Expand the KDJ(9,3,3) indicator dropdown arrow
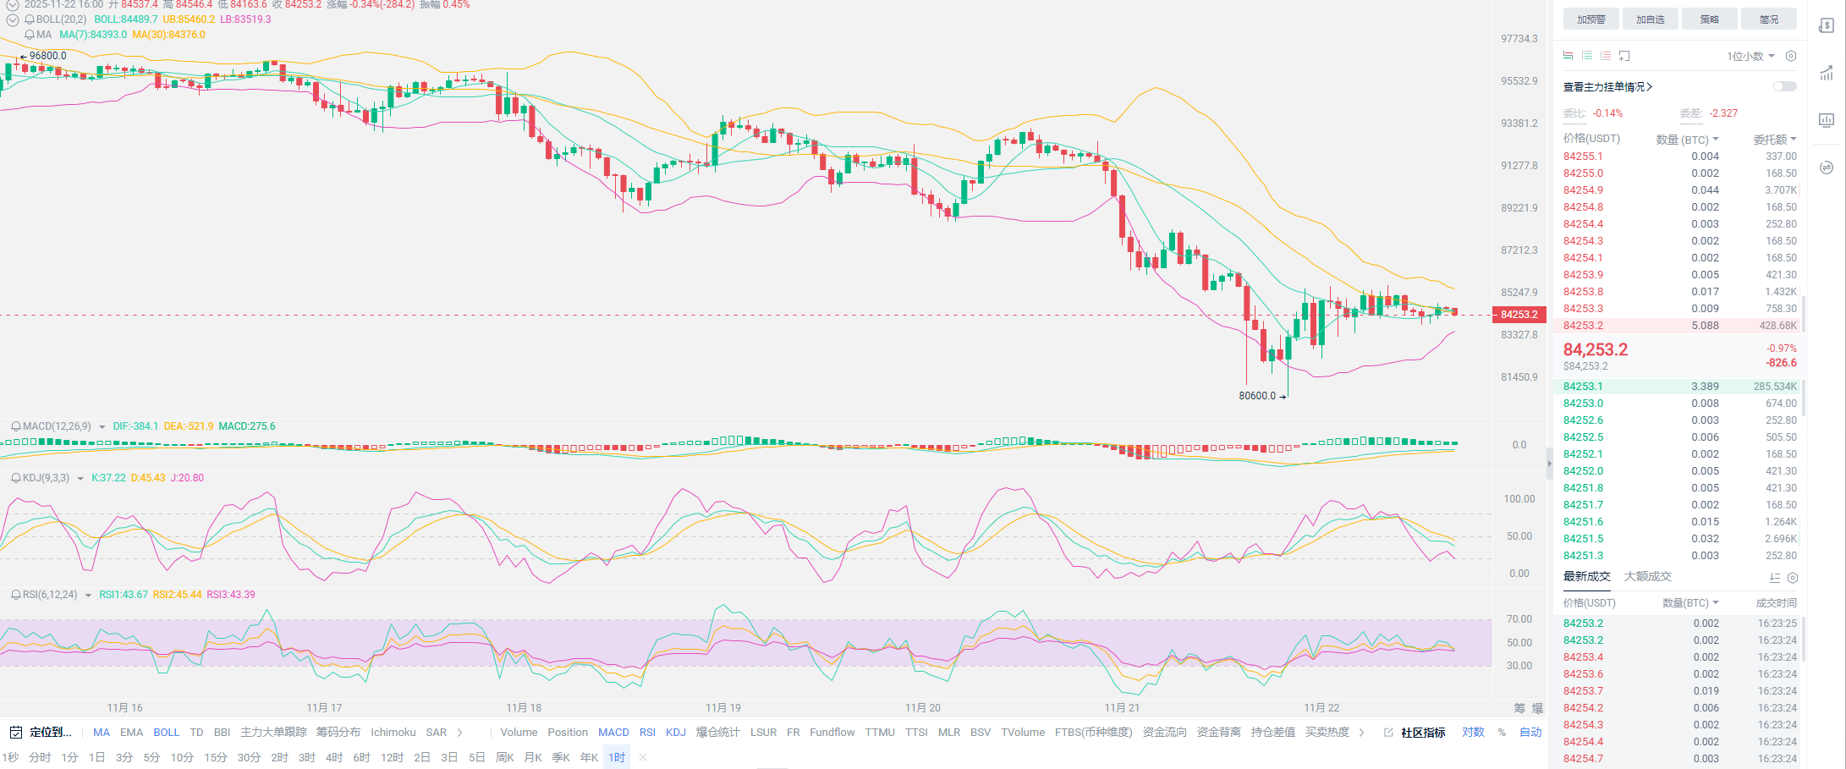Image resolution: width=1846 pixels, height=769 pixels. (x=80, y=479)
